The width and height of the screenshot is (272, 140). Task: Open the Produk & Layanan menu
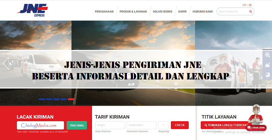pyautogui.click(x=134, y=11)
